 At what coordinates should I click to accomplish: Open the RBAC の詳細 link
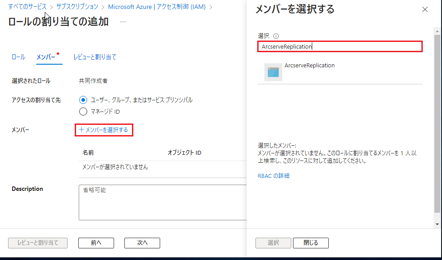273,176
